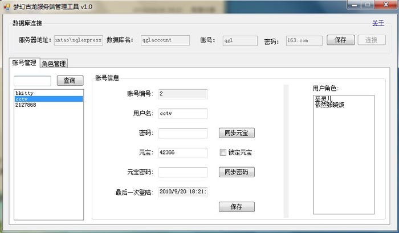Click the app icon in title bar

pos(7,6)
